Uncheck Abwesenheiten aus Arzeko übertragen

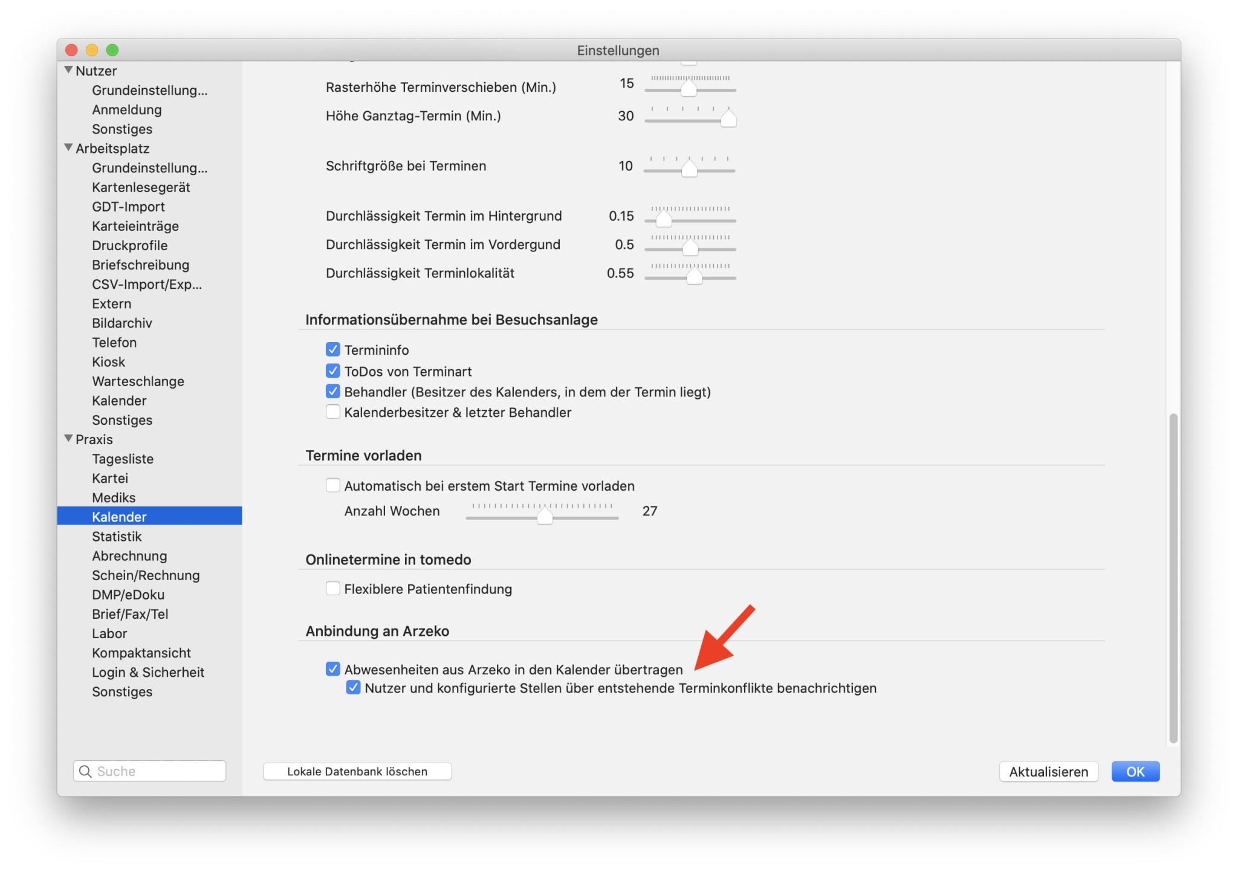pyautogui.click(x=332, y=669)
